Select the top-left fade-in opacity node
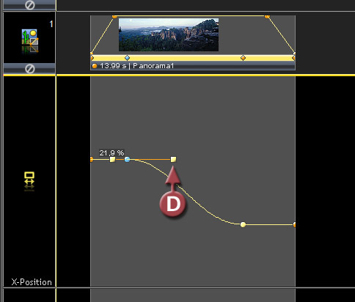355x302 pixels. [x=114, y=16]
